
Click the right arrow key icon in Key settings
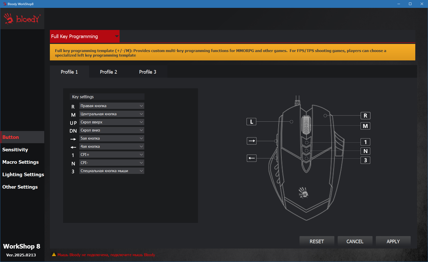(73, 139)
